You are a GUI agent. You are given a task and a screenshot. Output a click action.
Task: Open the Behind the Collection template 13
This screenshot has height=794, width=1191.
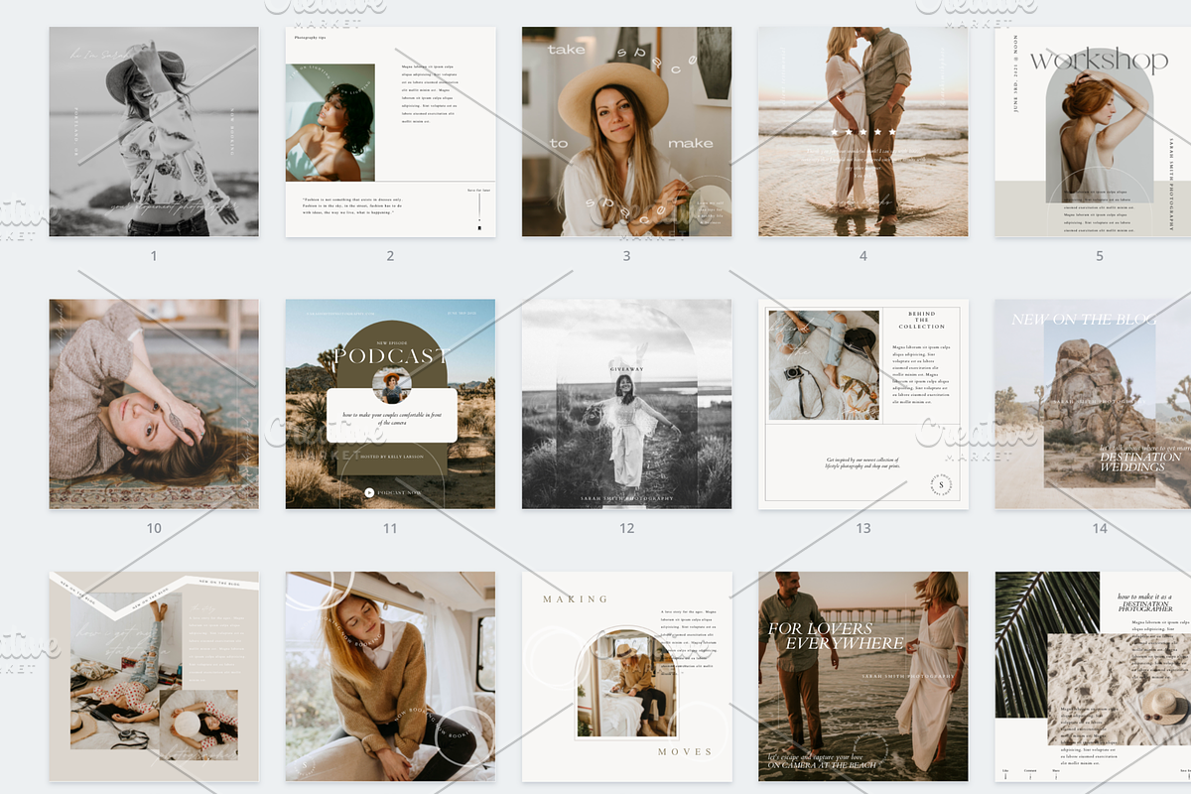tap(863, 404)
